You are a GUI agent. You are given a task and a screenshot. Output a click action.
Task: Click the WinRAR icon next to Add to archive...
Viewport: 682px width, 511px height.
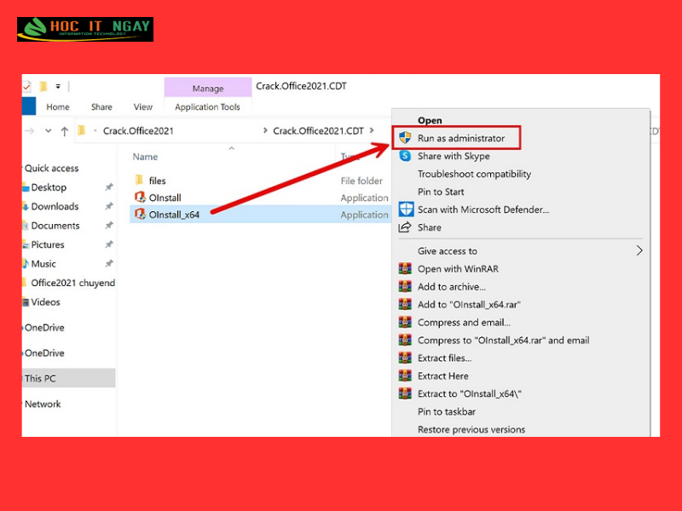pos(405,286)
